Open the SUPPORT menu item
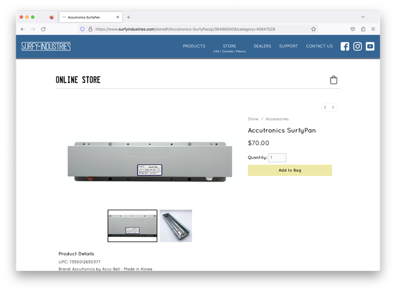The height and width of the screenshot is (292, 396). click(289, 46)
